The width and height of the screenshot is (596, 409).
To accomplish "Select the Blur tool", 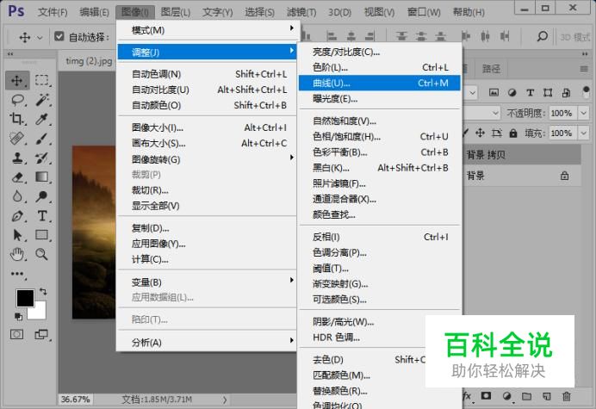I will click(x=17, y=196).
